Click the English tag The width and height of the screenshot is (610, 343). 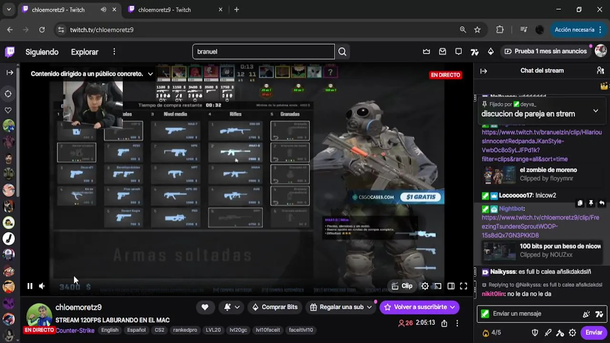pyautogui.click(x=110, y=330)
